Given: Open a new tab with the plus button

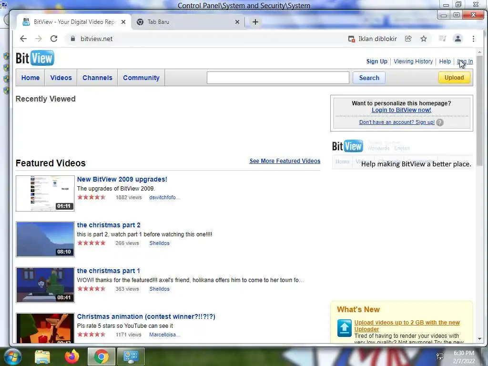Looking at the screenshot, I should click(x=255, y=22).
